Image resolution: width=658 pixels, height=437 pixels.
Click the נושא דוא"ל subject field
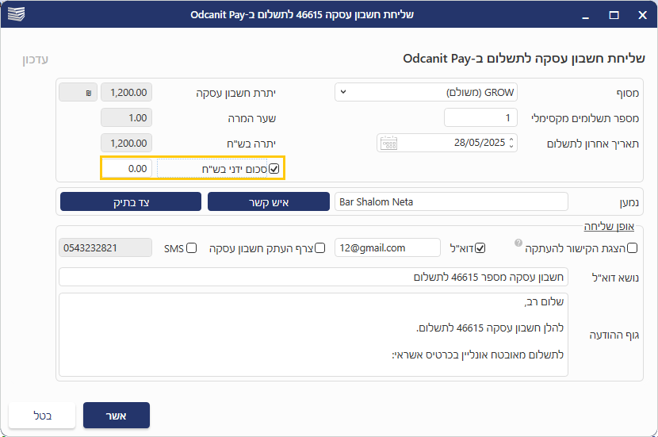[313, 277]
